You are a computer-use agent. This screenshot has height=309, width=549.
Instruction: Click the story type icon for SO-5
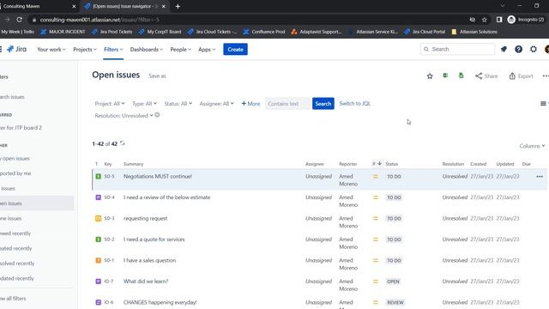99,177
